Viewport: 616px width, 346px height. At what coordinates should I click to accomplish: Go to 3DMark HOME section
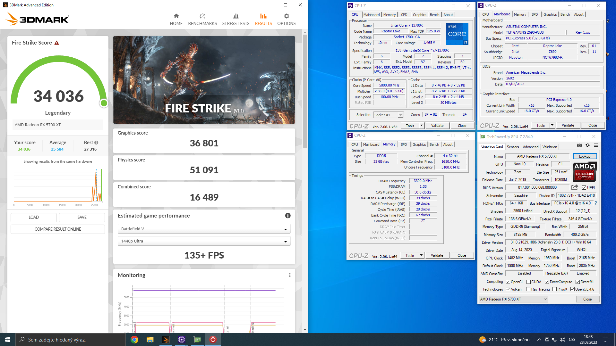[176, 20]
